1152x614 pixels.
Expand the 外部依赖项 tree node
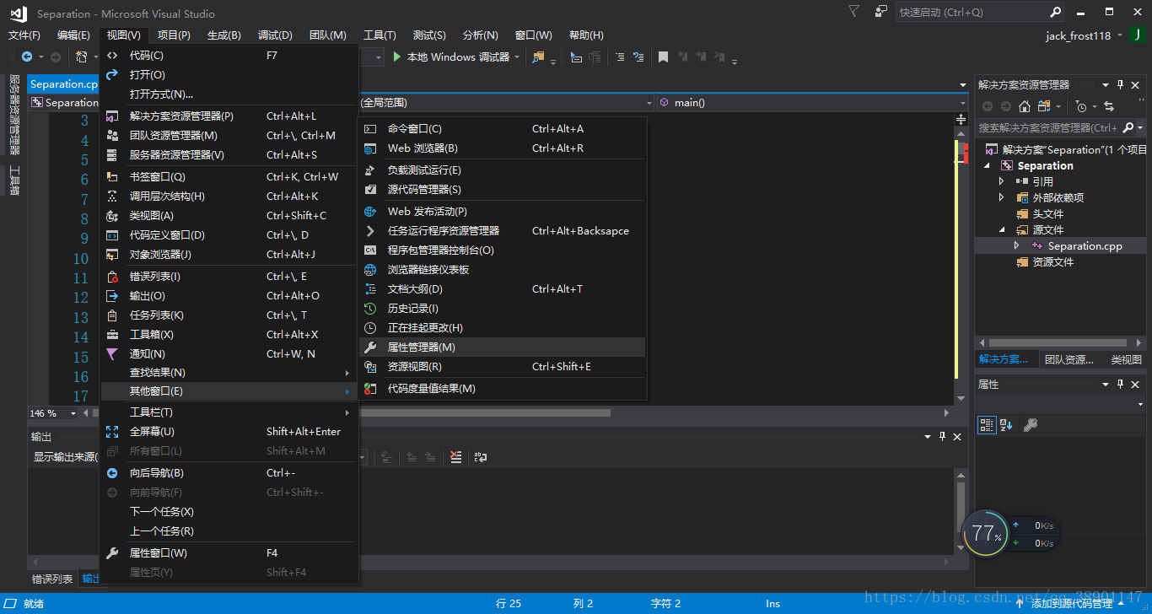click(x=1002, y=197)
